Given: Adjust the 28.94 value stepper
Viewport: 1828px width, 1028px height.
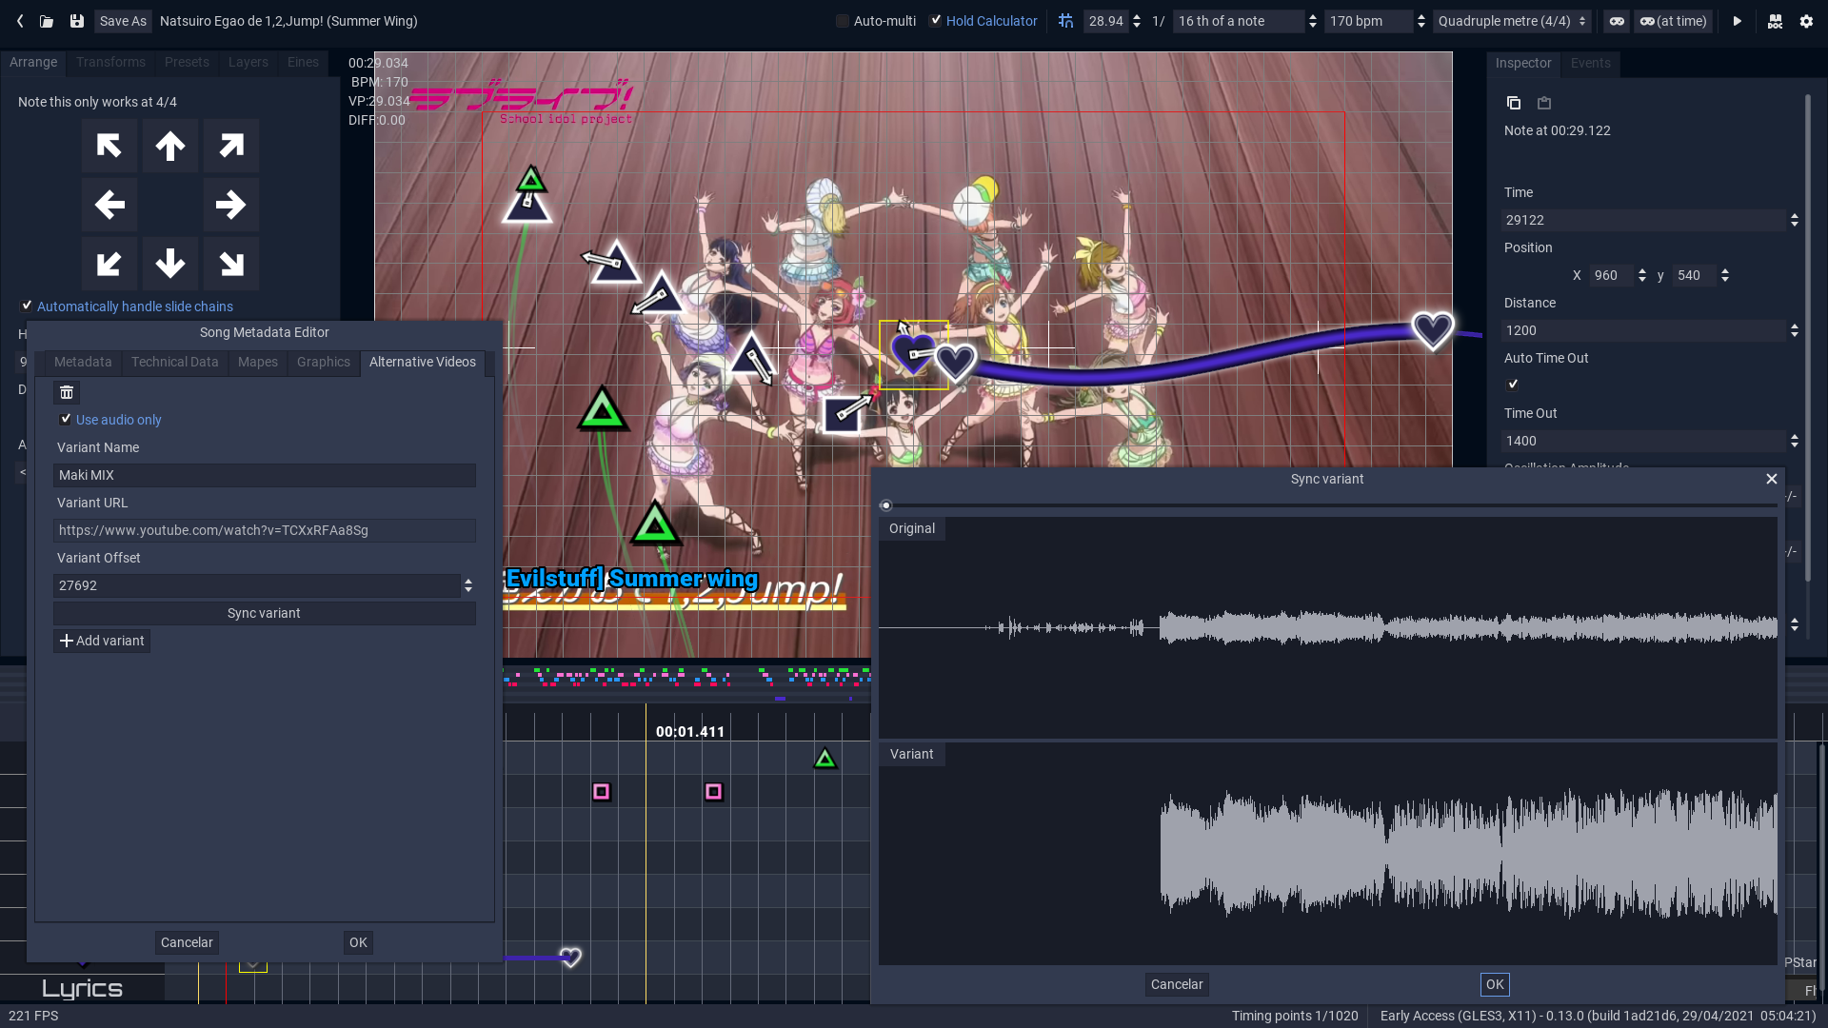Looking at the screenshot, I should [x=1137, y=21].
